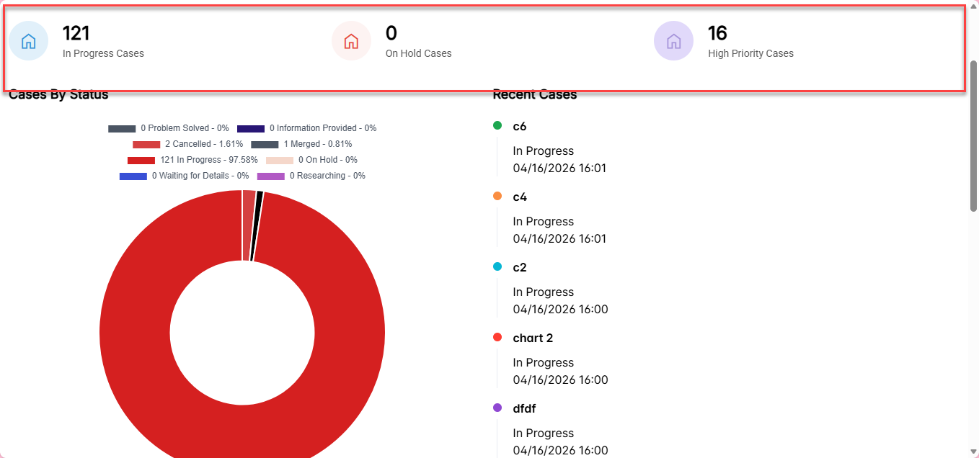Click the cyan dot beside case c2
Screen dimensions: 979x458
point(497,267)
